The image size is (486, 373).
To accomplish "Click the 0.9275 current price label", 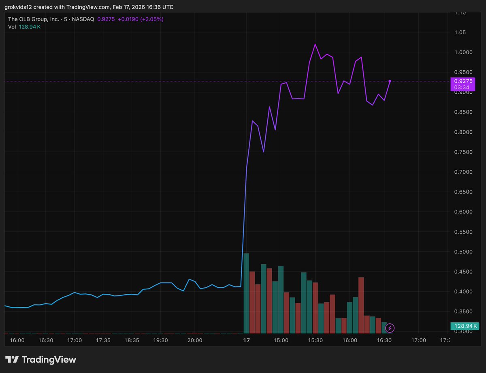I will tap(462, 81).
